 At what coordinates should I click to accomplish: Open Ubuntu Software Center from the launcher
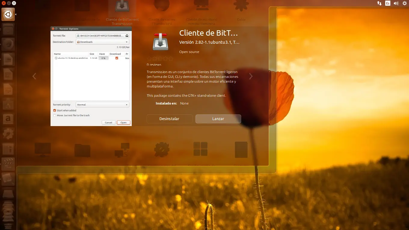8,105
